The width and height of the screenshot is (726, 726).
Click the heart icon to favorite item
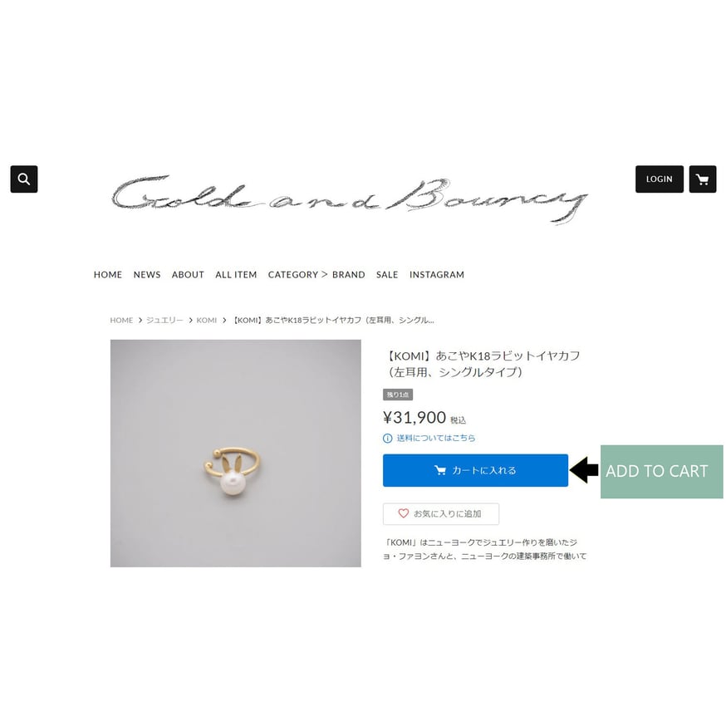click(x=403, y=513)
